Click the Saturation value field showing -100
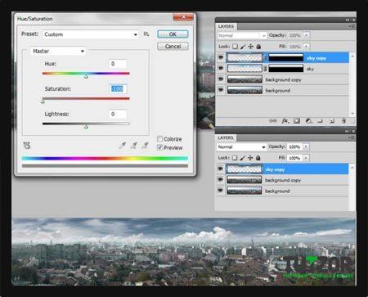 click(x=118, y=89)
